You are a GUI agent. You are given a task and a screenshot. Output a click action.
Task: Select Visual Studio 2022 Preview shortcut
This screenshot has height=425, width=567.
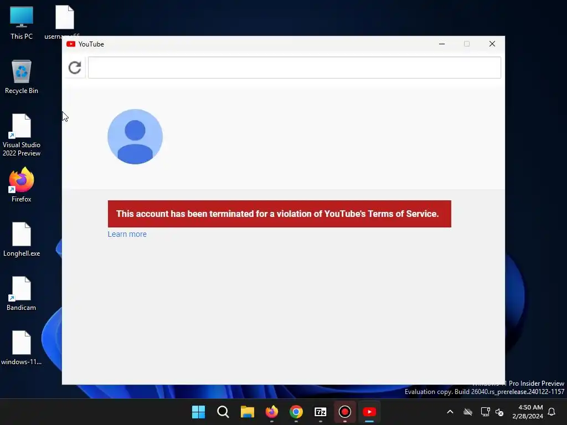[22, 135]
